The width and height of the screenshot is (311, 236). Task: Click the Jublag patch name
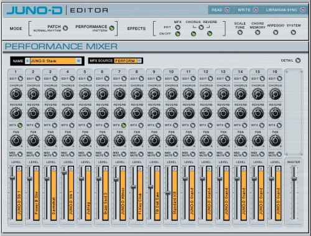[x=88, y=208]
